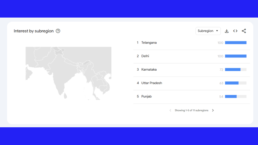Click the Subregion dropdown arrow

point(217,31)
